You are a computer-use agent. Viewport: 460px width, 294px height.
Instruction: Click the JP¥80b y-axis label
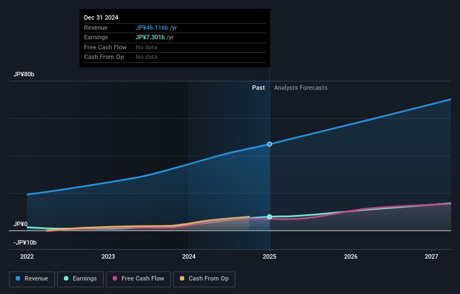pos(24,74)
